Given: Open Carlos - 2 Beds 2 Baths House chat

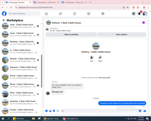Looking at the screenshot, I should pyautogui.click(x=21, y=34).
